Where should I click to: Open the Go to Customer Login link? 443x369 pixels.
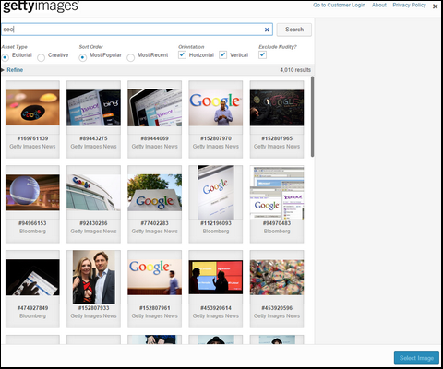tap(339, 5)
